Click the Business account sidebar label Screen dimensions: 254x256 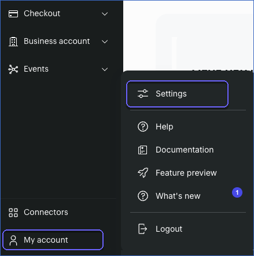[57, 41]
